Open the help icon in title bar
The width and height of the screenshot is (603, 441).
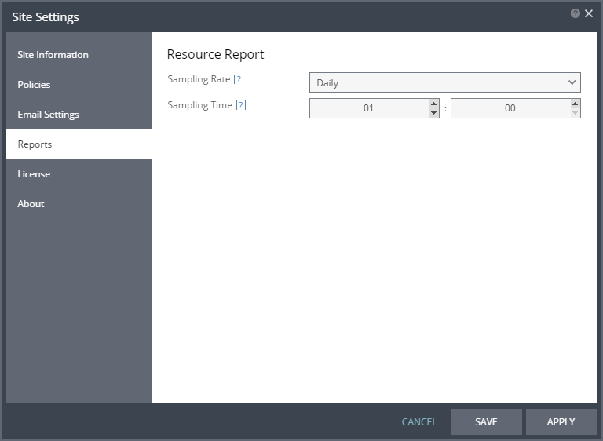[x=575, y=13]
